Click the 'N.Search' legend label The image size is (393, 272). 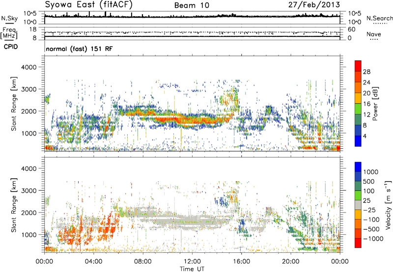[x=379, y=18]
